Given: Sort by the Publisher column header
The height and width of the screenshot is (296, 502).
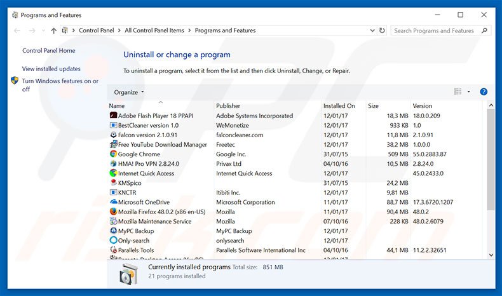Looking at the screenshot, I should (x=268, y=105).
